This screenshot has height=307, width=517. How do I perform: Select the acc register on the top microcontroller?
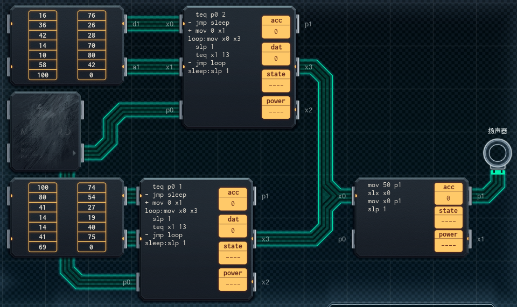(276, 26)
